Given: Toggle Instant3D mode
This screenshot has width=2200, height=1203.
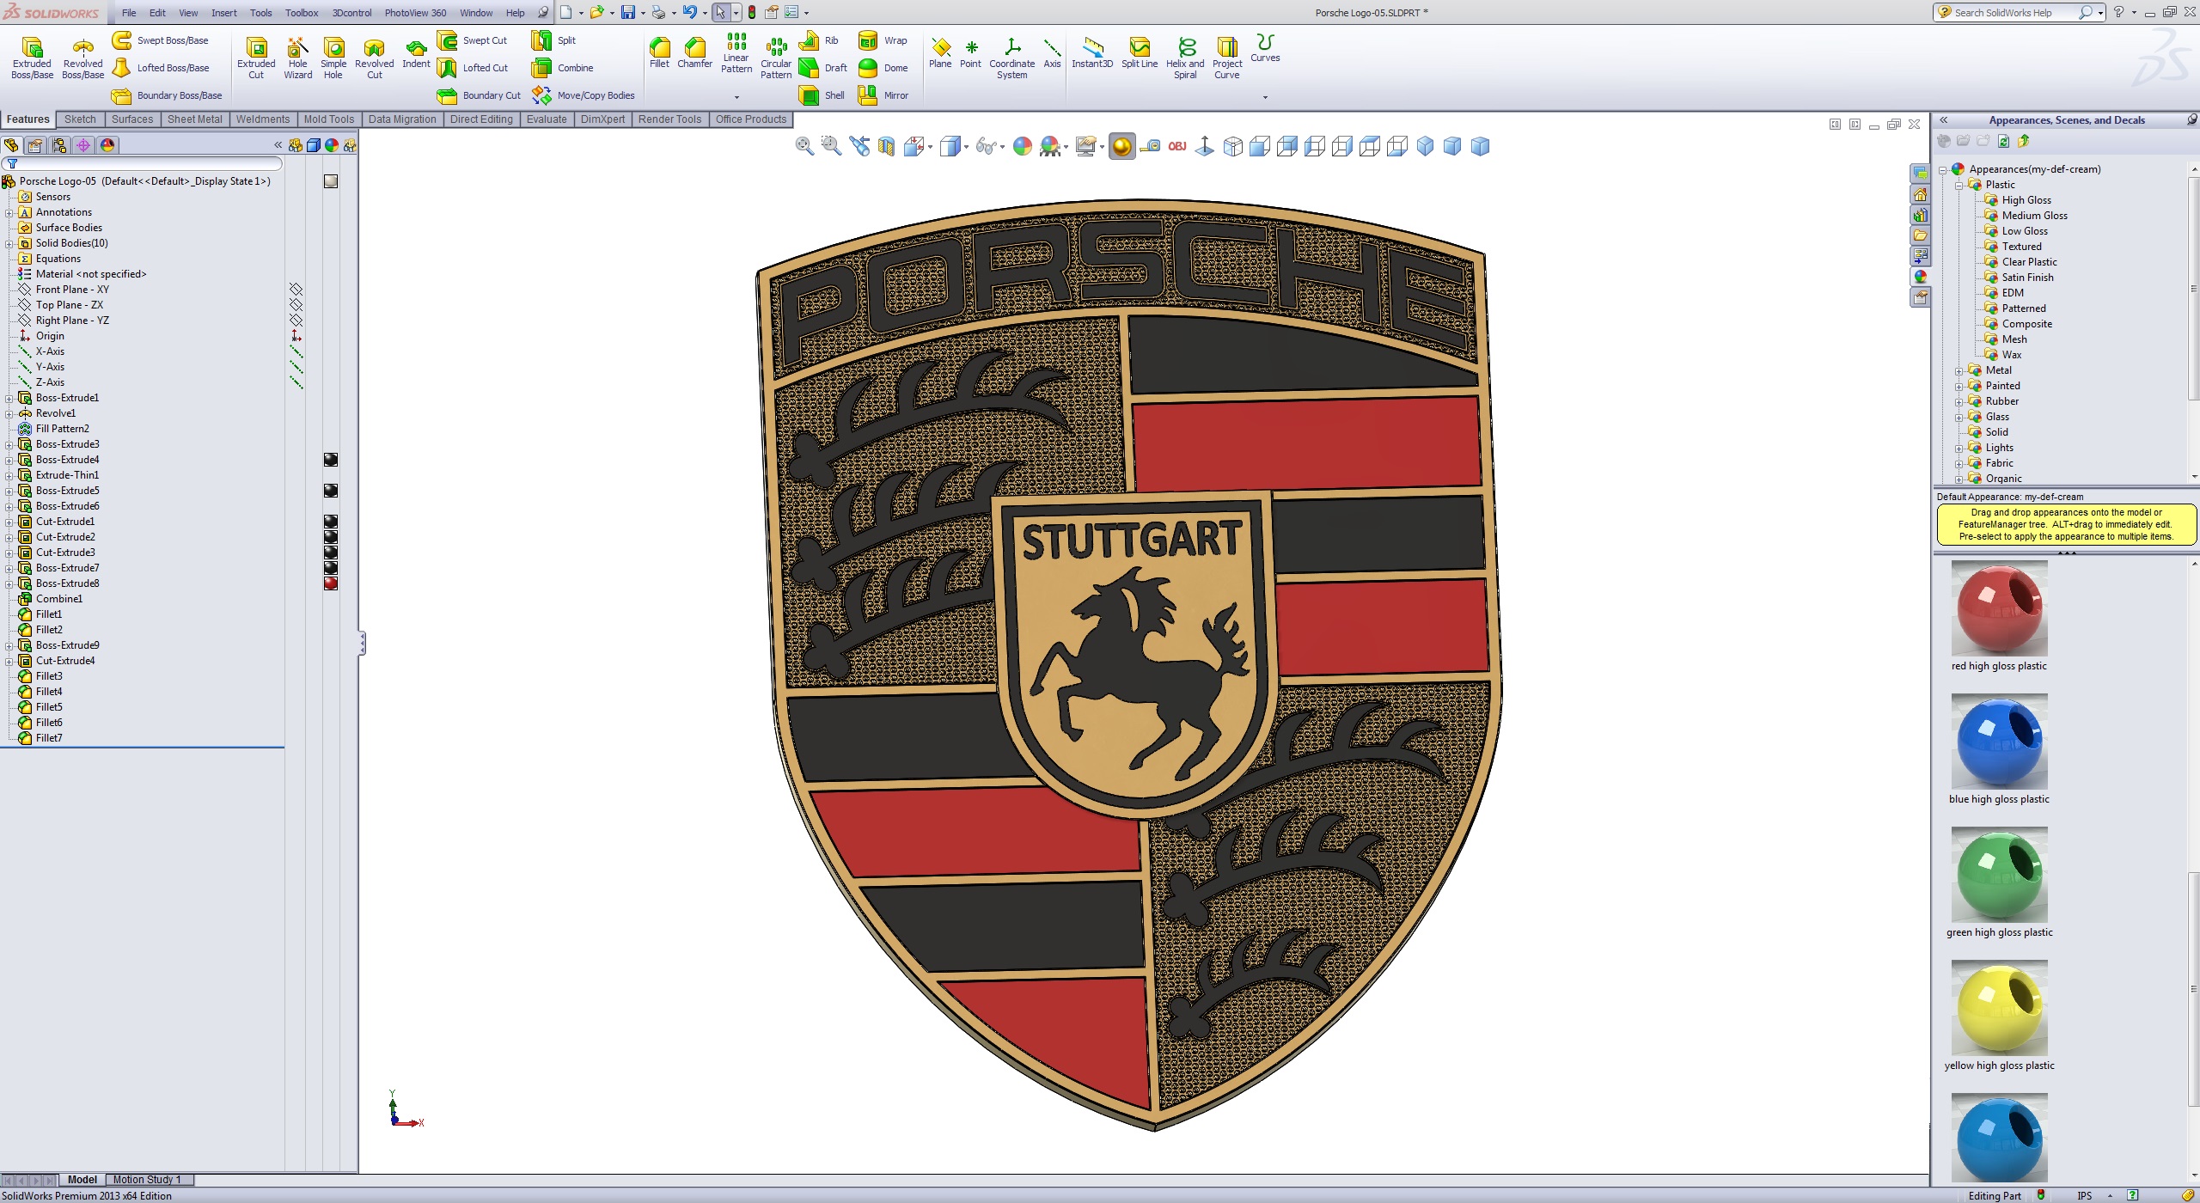Looking at the screenshot, I should [x=1092, y=52].
